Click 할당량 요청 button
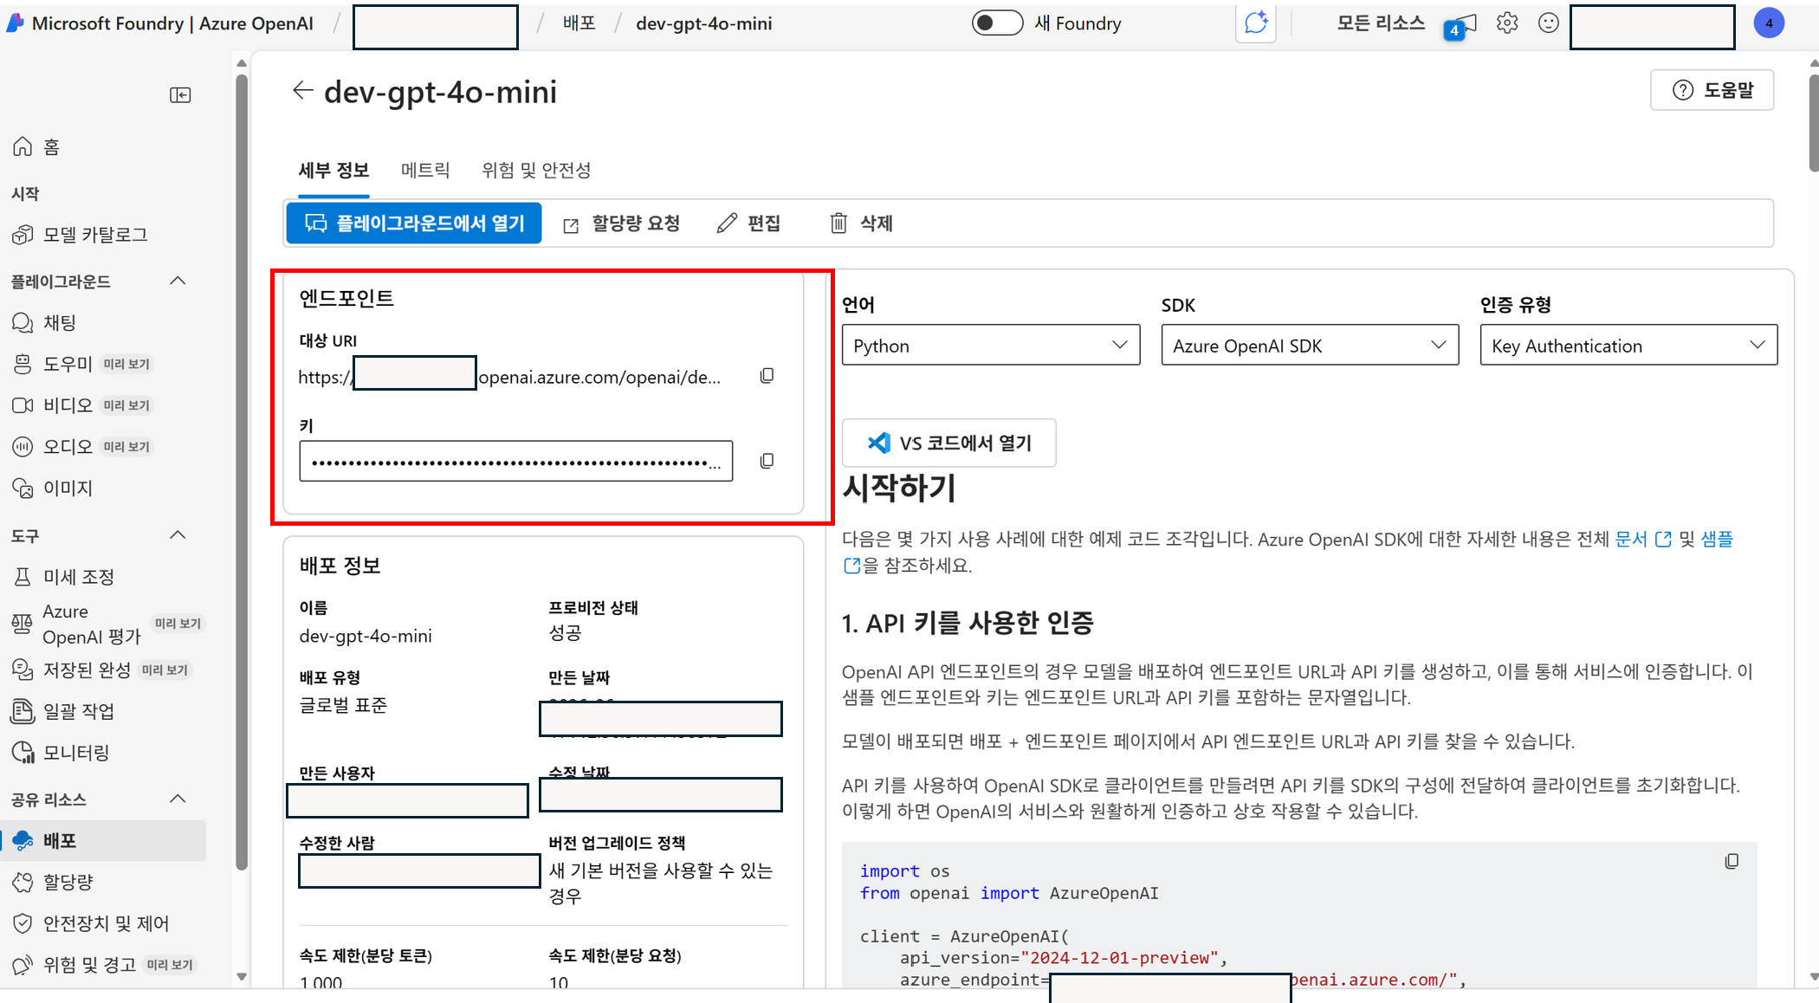This screenshot has height=1003, width=1819. click(622, 223)
